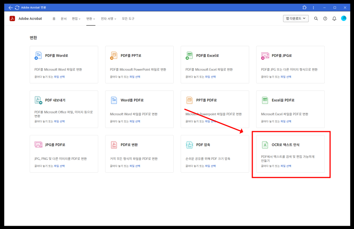Click the PDF를 PPT로 card title
The height and width of the screenshot is (229, 354).
(x=131, y=56)
